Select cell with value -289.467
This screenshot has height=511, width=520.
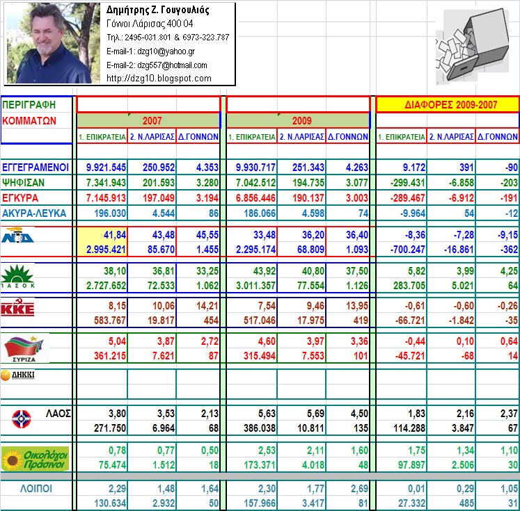[402, 198]
